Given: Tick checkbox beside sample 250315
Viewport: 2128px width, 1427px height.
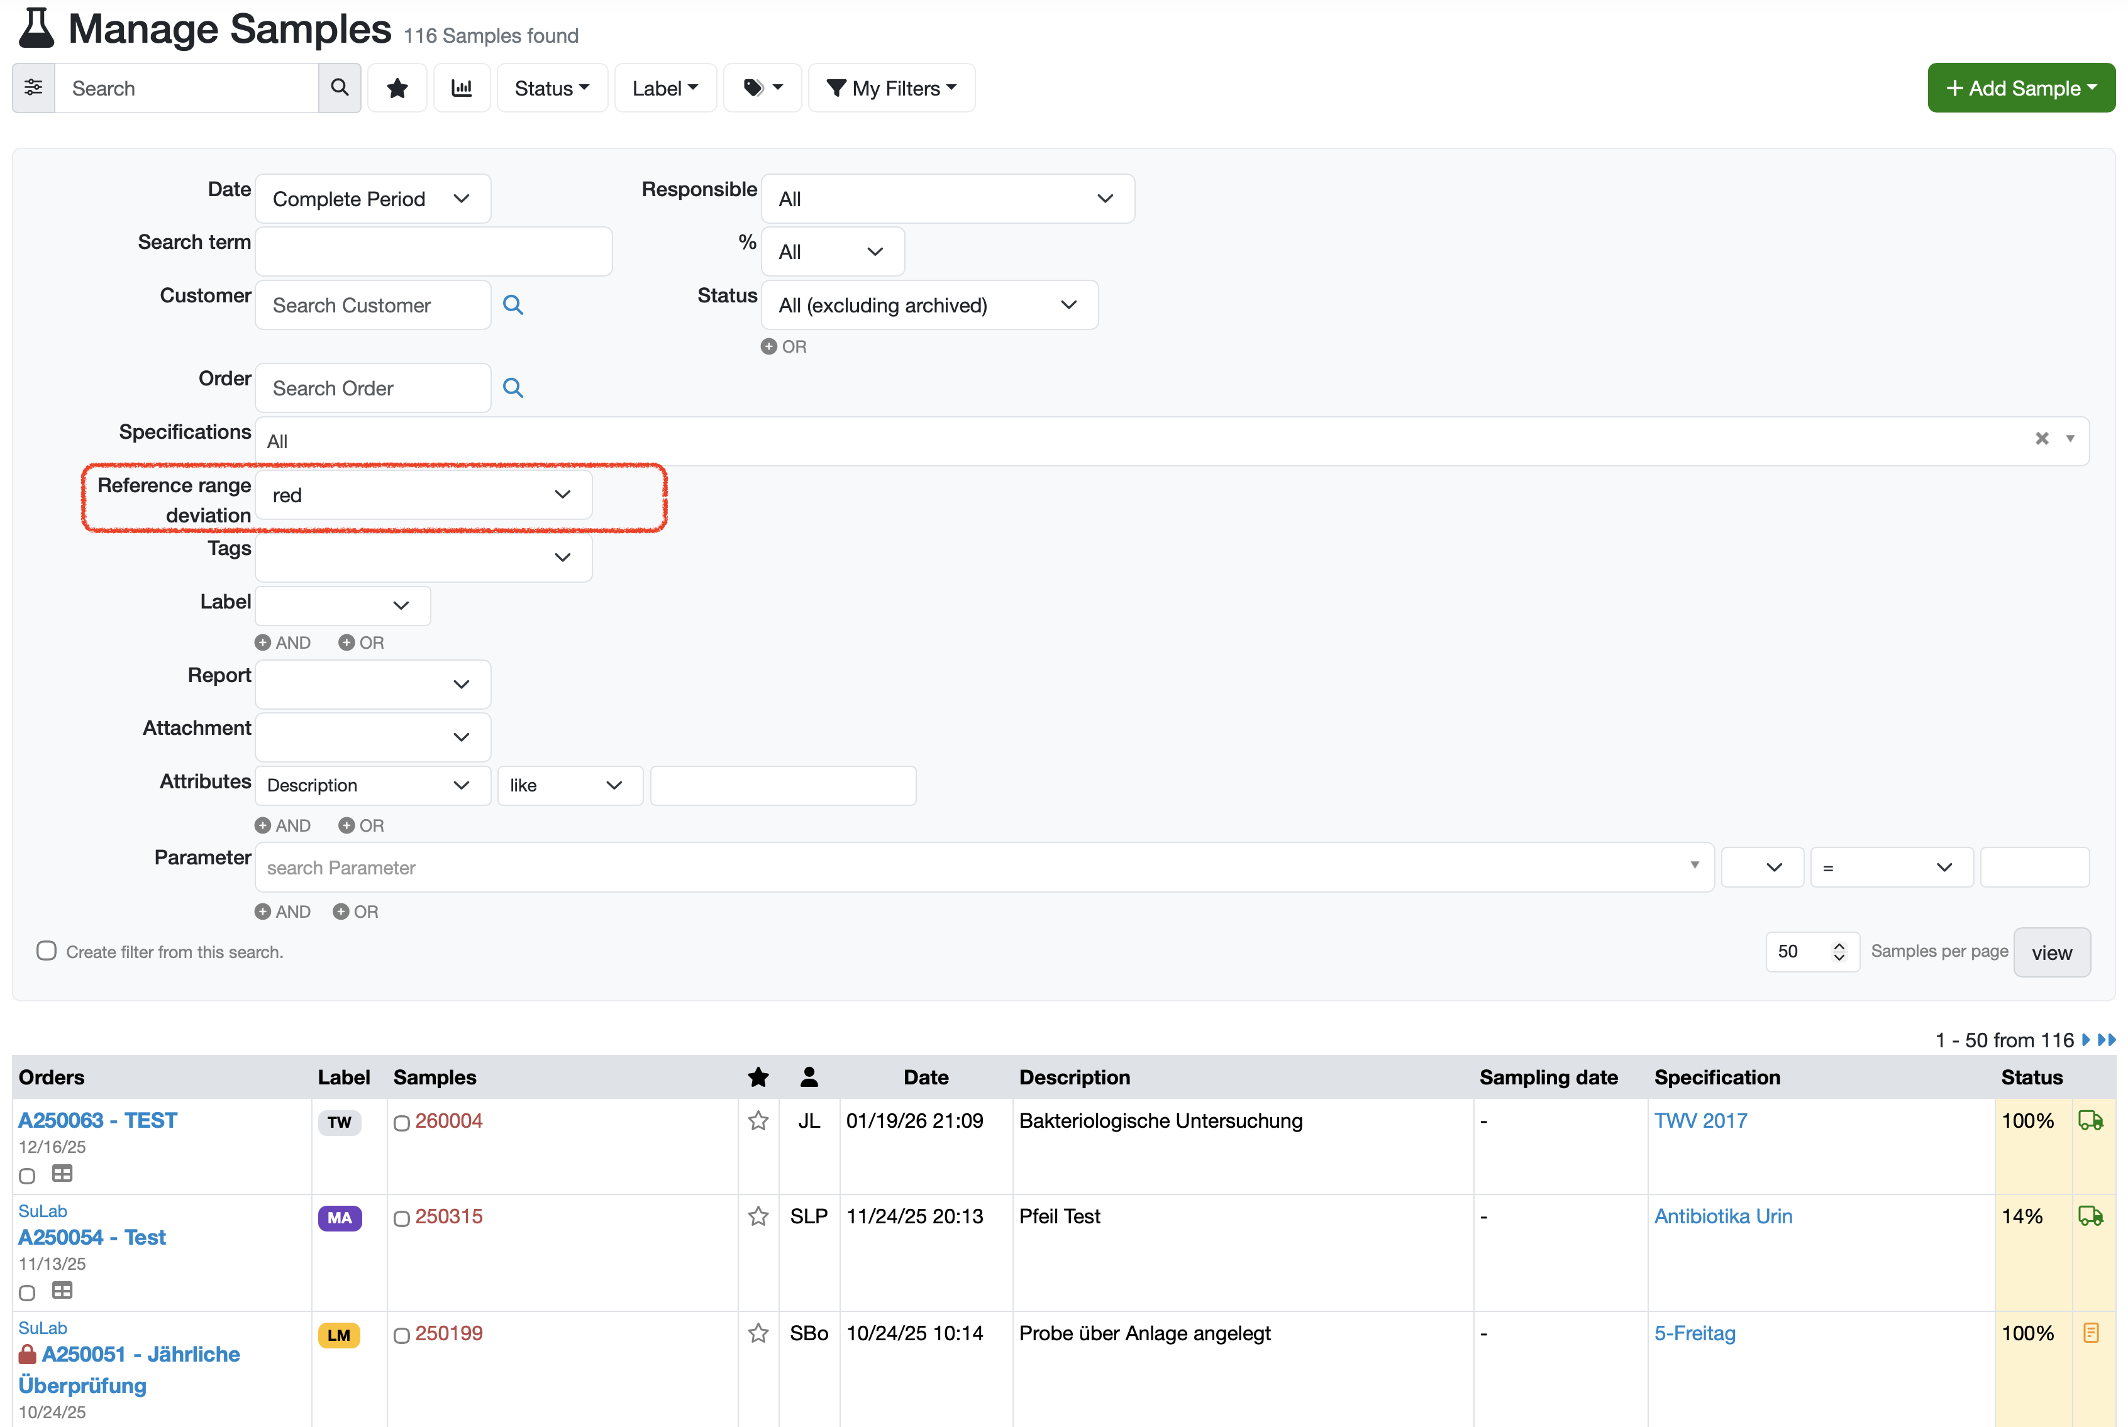Looking at the screenshot, I should pyautogui.click(x=401, y=1218).
